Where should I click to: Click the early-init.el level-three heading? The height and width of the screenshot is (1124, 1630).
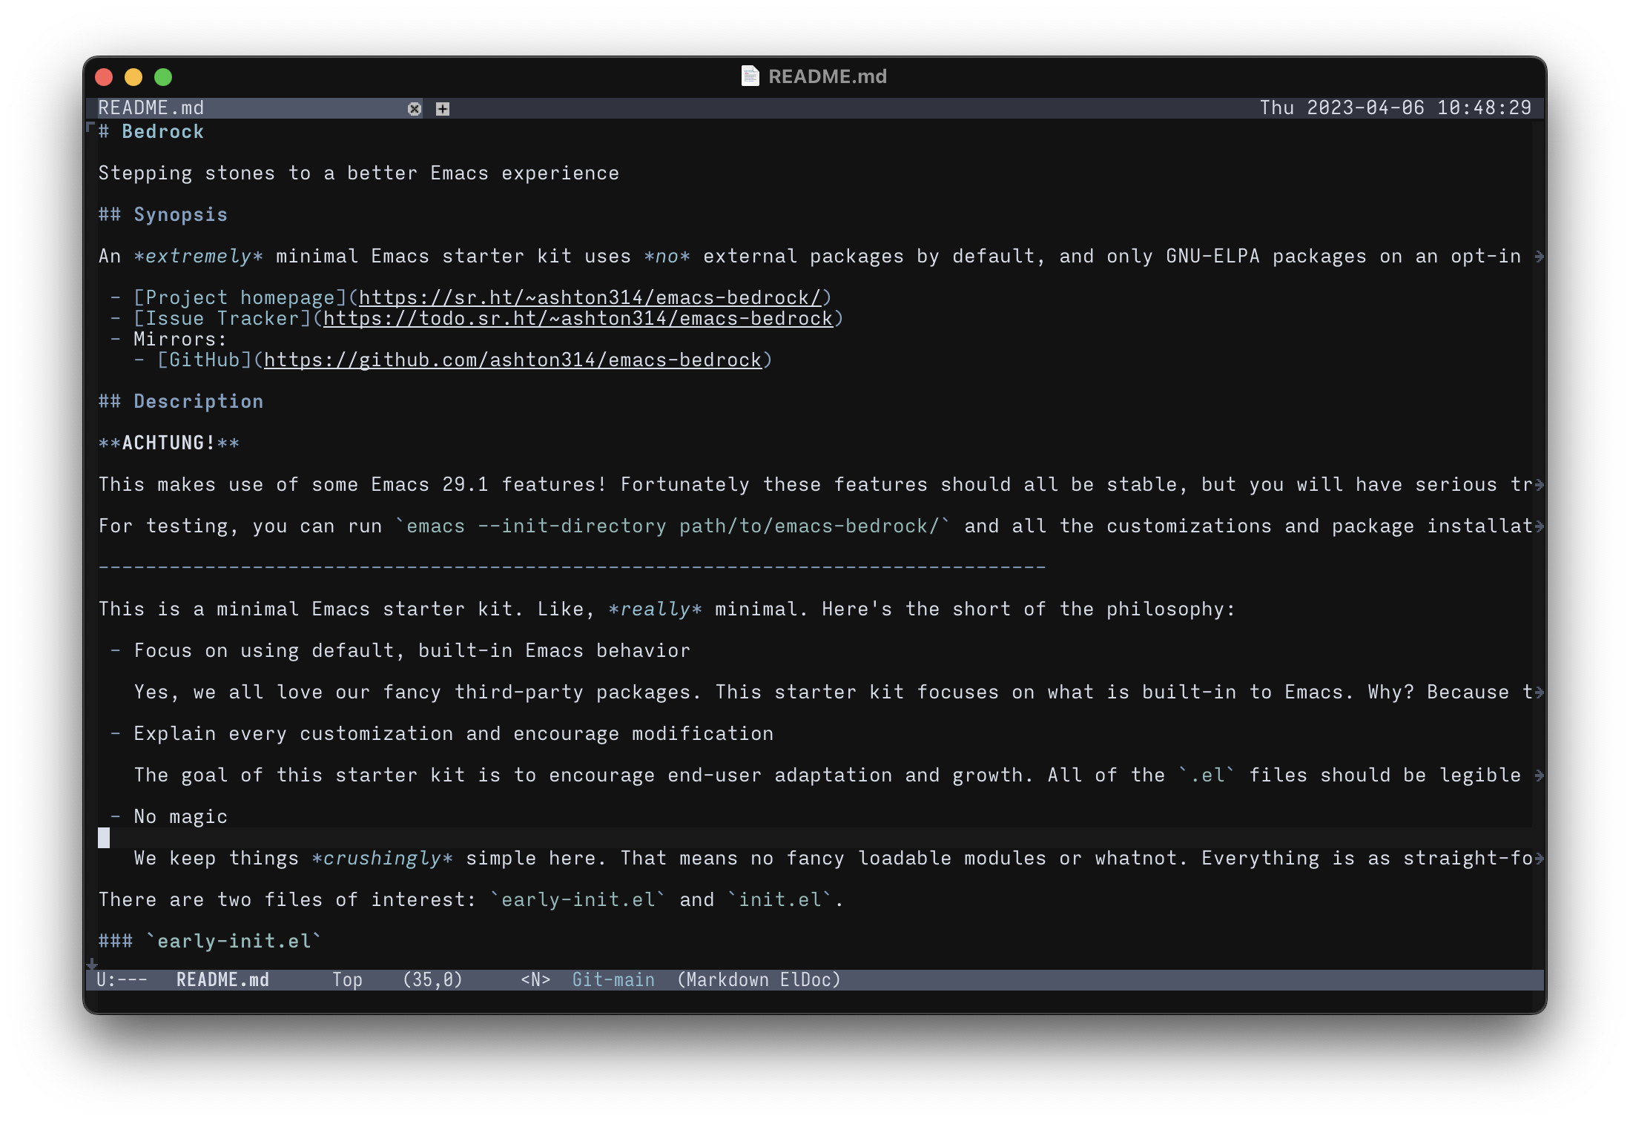(x=211, y=942)
